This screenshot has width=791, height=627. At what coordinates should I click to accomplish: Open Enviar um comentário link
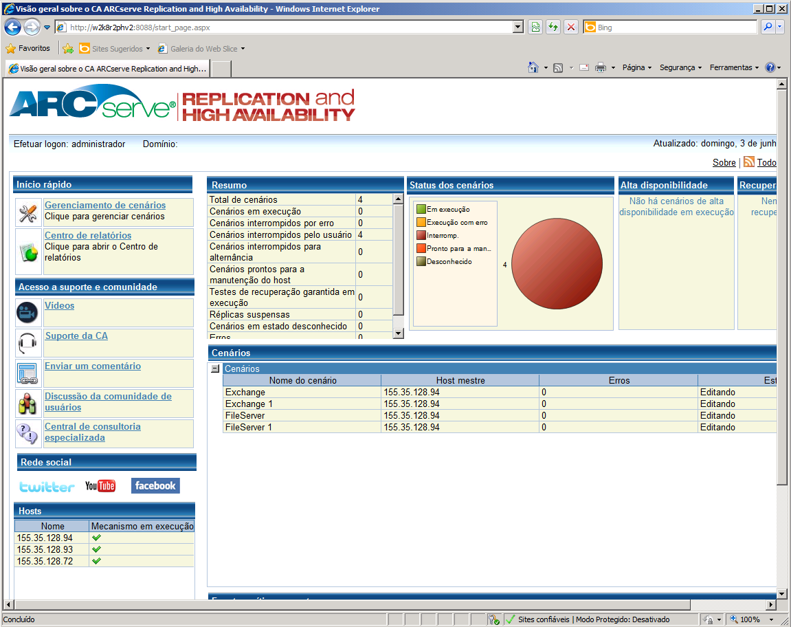[x=93, y=366]
